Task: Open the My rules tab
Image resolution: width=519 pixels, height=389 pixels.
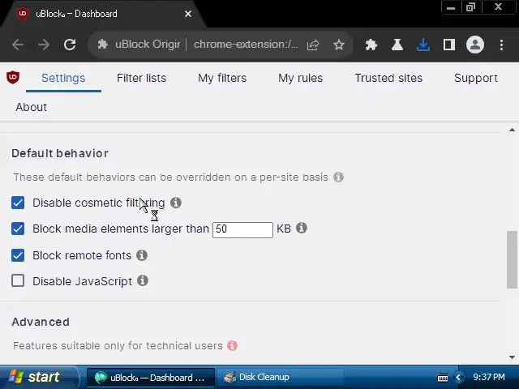Action: point(300,78)
